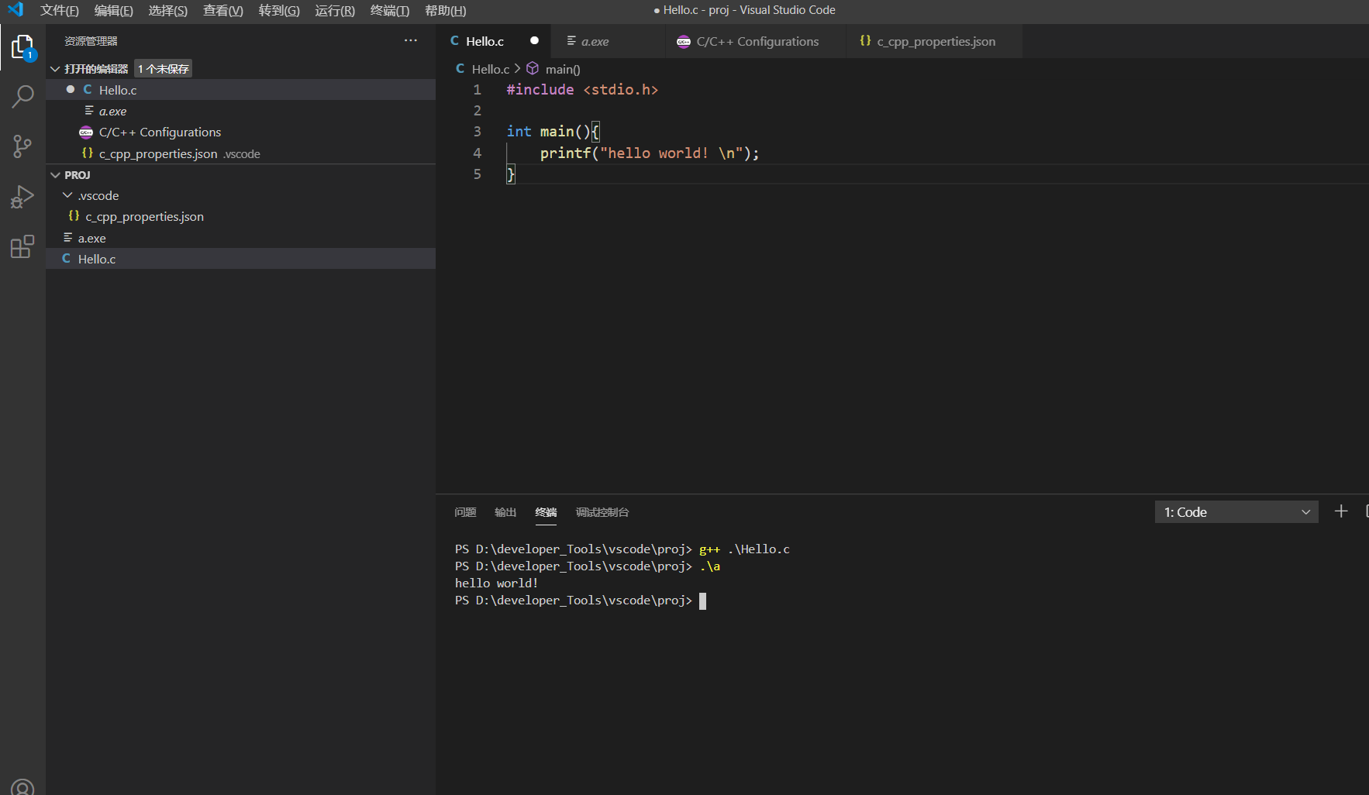Switch to the 调试控制台 panel tab

pos(602,512)
